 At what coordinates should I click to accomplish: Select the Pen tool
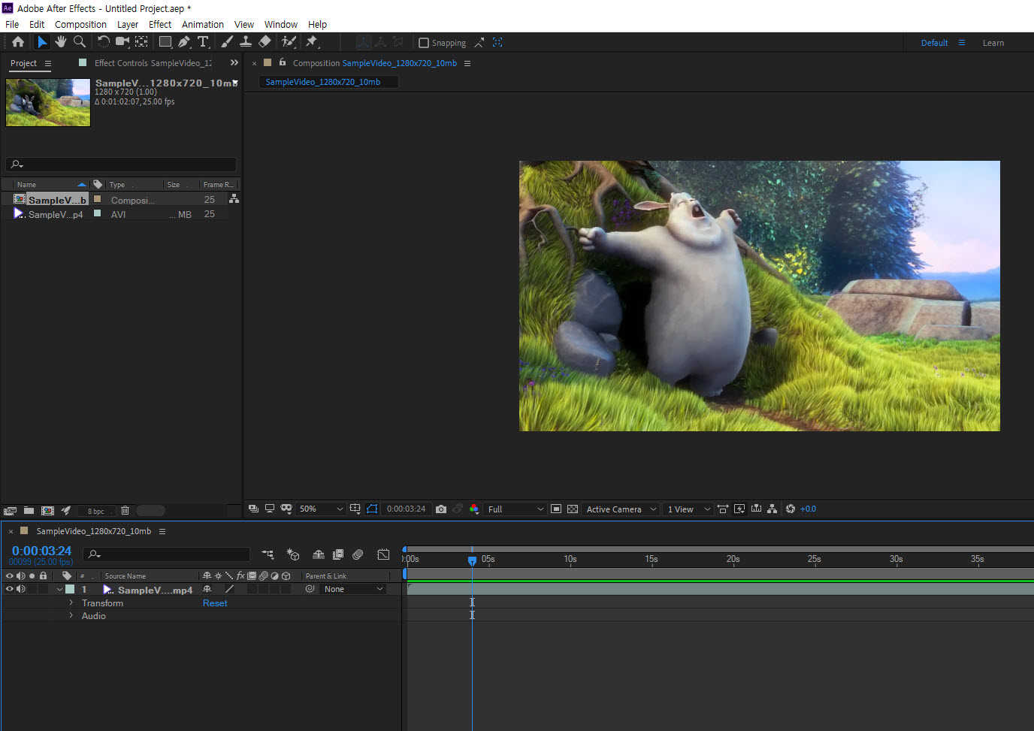[185, 42]
